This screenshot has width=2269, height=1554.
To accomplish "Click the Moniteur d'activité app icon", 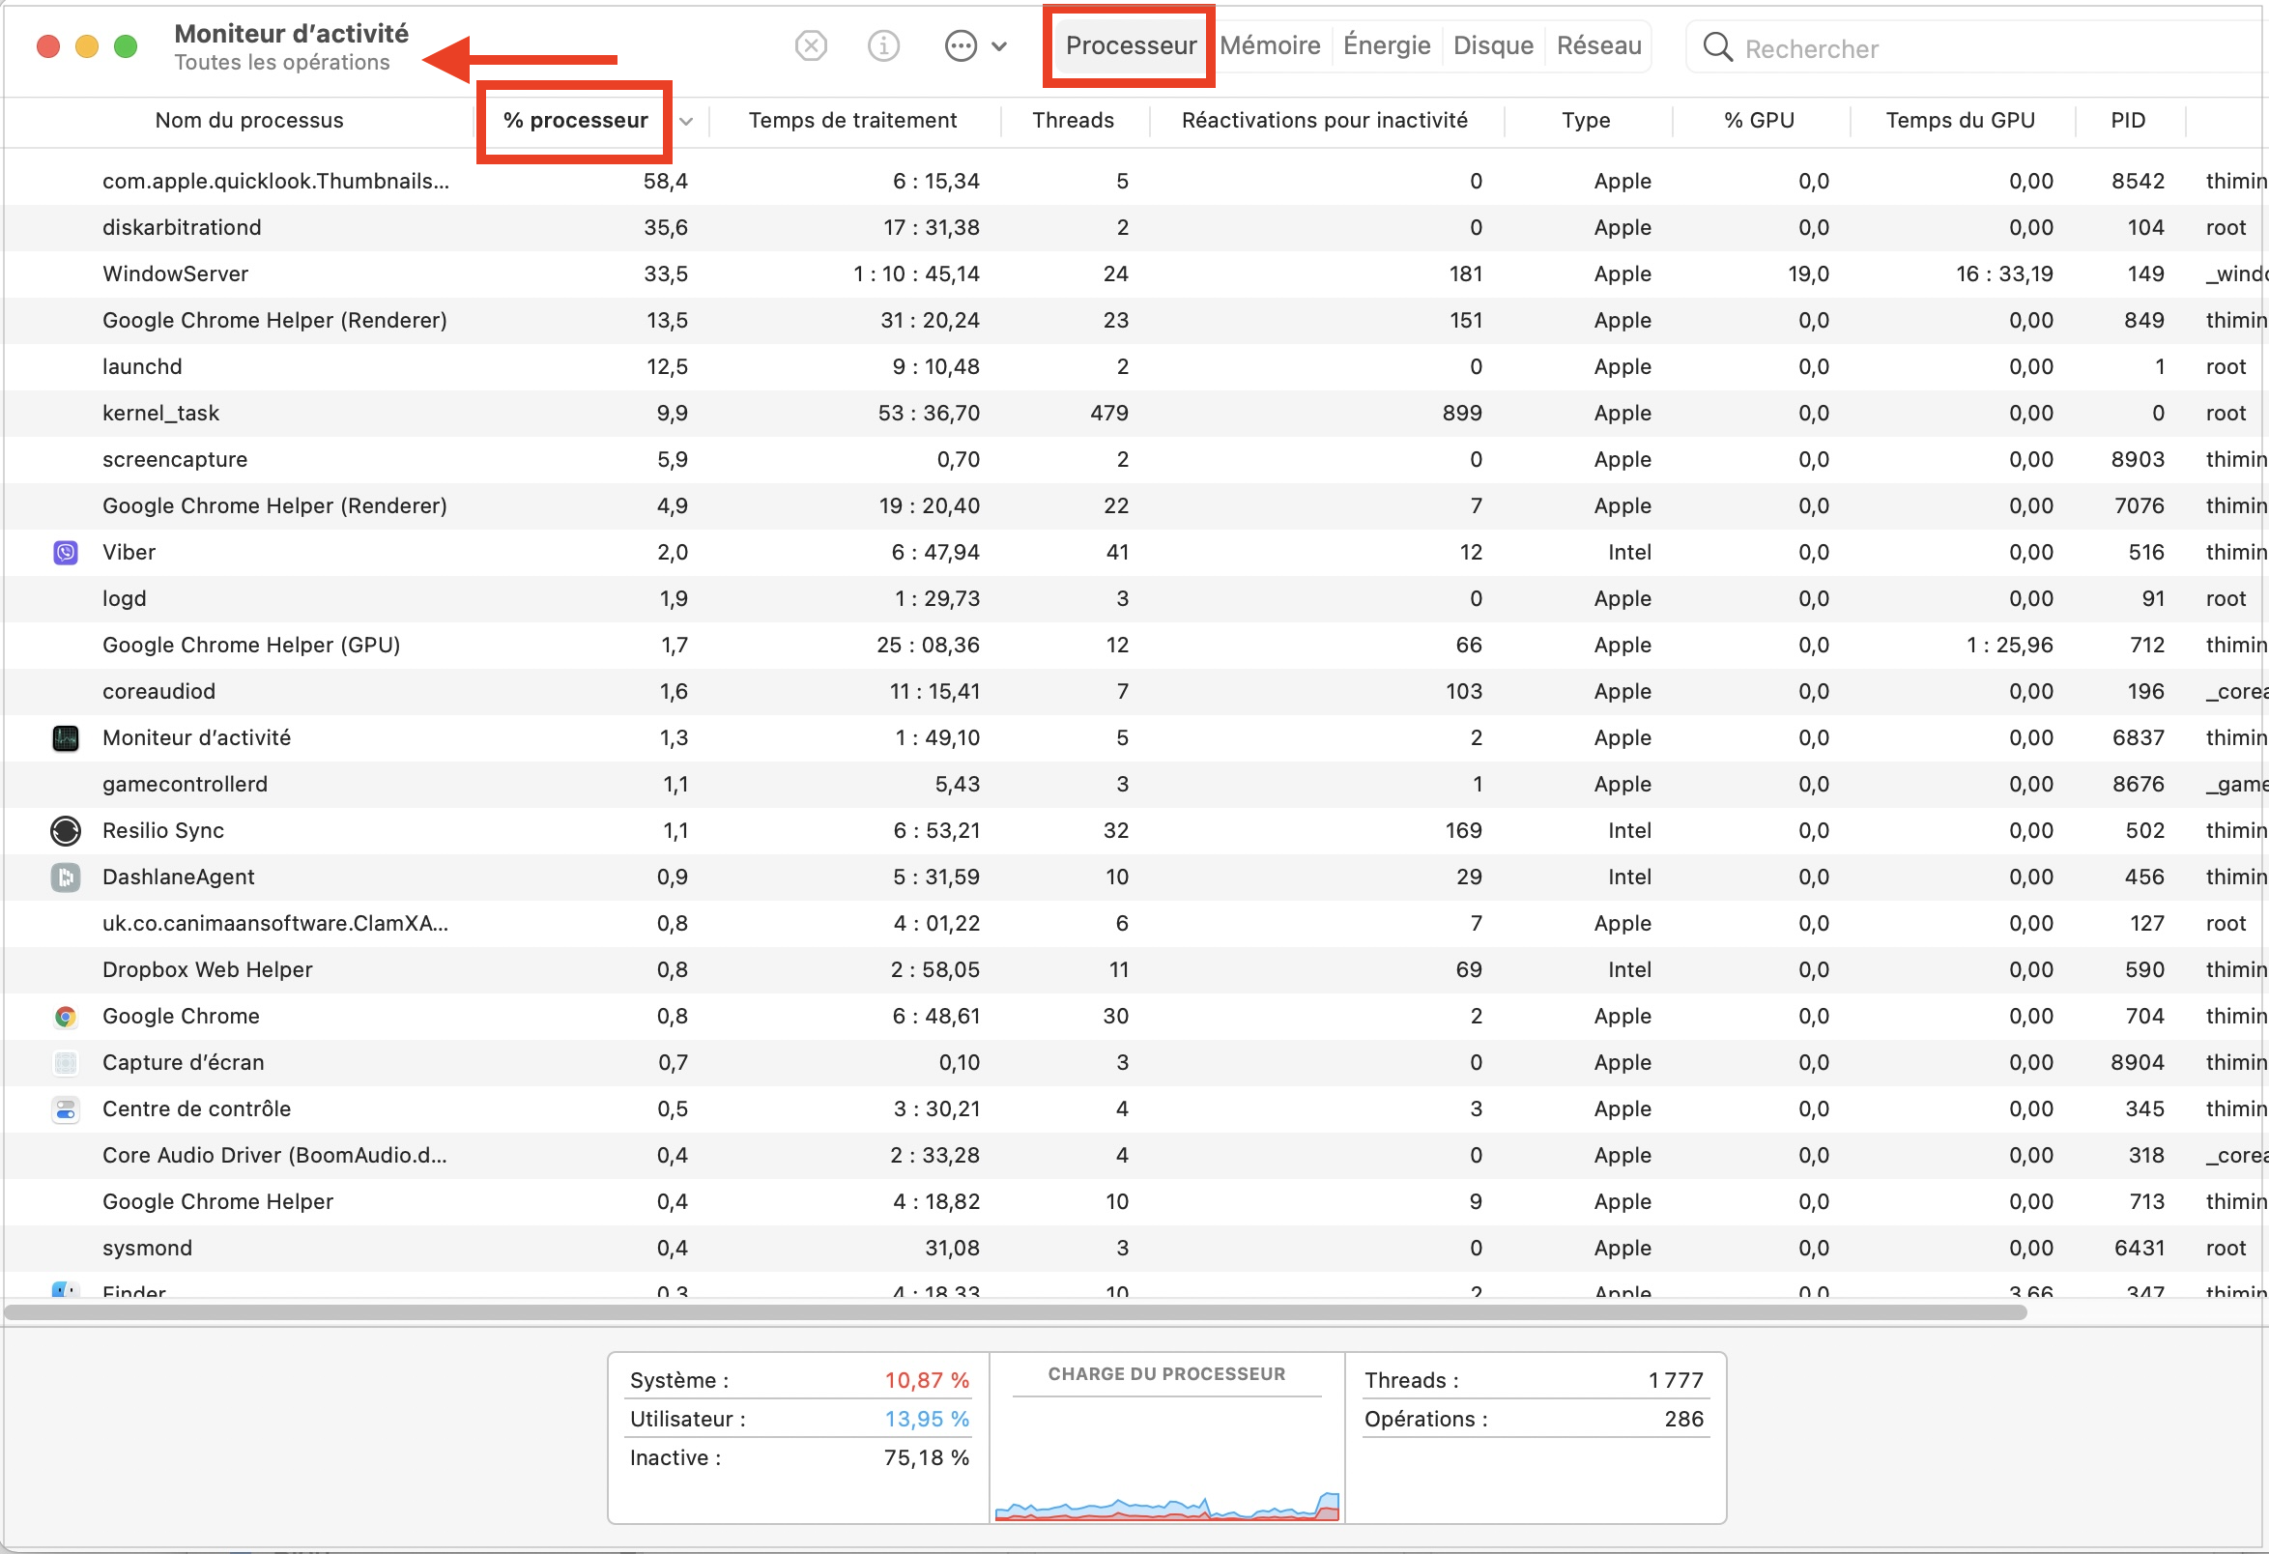I will (66, 738).
